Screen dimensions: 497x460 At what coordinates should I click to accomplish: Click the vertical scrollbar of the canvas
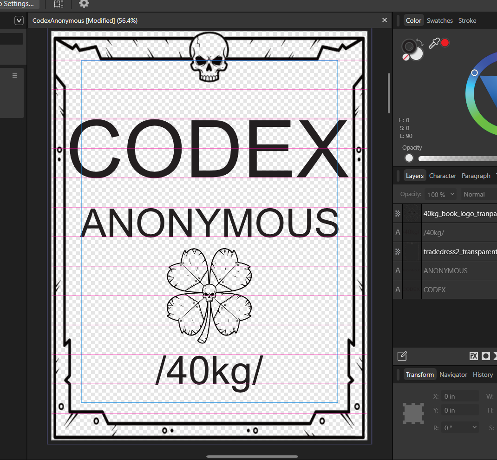[x=389, y=93]
